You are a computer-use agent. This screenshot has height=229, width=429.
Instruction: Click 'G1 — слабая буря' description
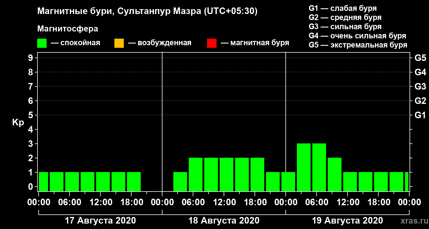[343, 8]
